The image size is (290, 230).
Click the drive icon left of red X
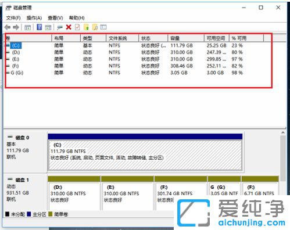[60, 27]
